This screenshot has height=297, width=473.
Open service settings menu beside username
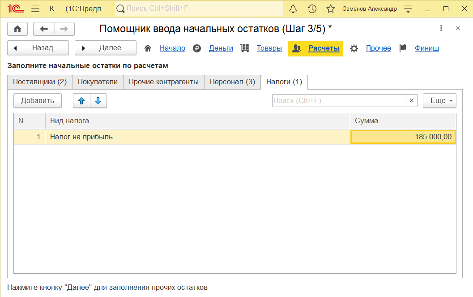408,9
